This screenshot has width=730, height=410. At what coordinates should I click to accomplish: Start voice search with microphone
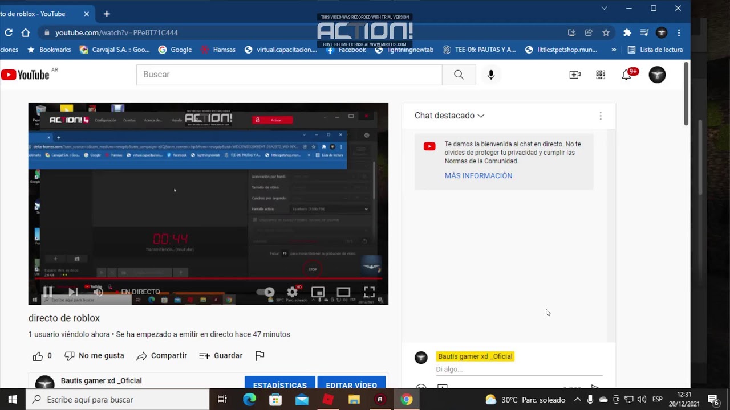(x=490, y=75)
